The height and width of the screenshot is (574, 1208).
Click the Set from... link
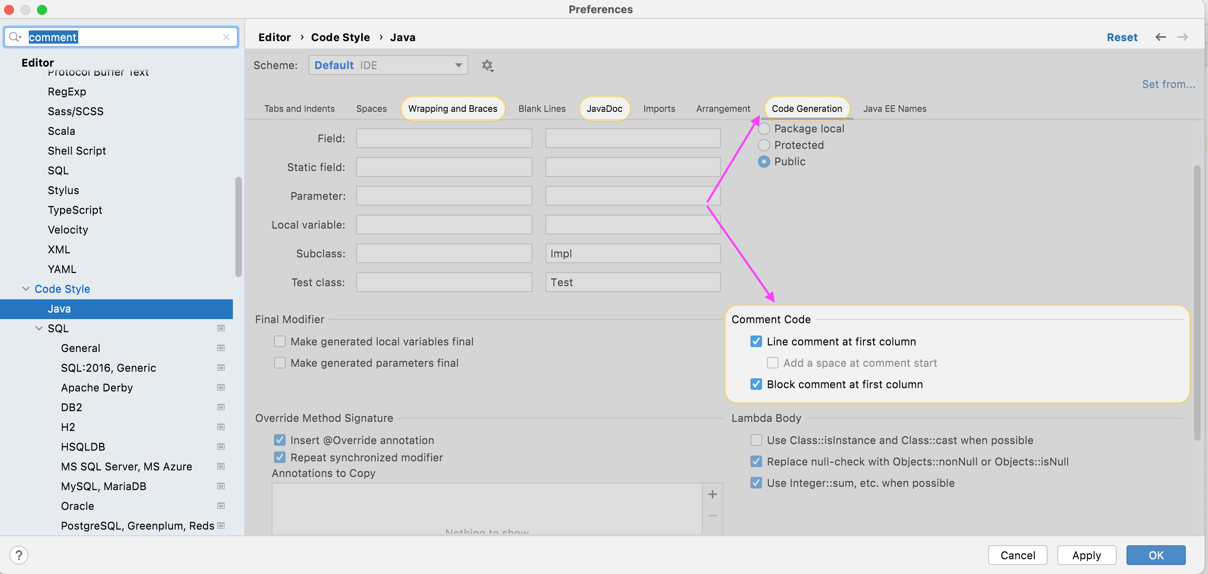coord(1168,84)
